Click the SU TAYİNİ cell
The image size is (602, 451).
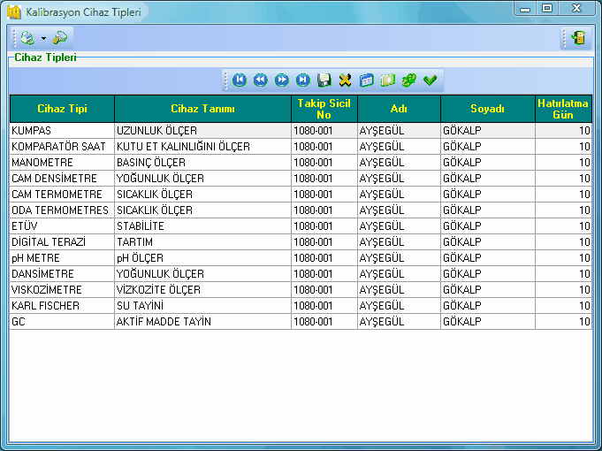pos(202,306)
